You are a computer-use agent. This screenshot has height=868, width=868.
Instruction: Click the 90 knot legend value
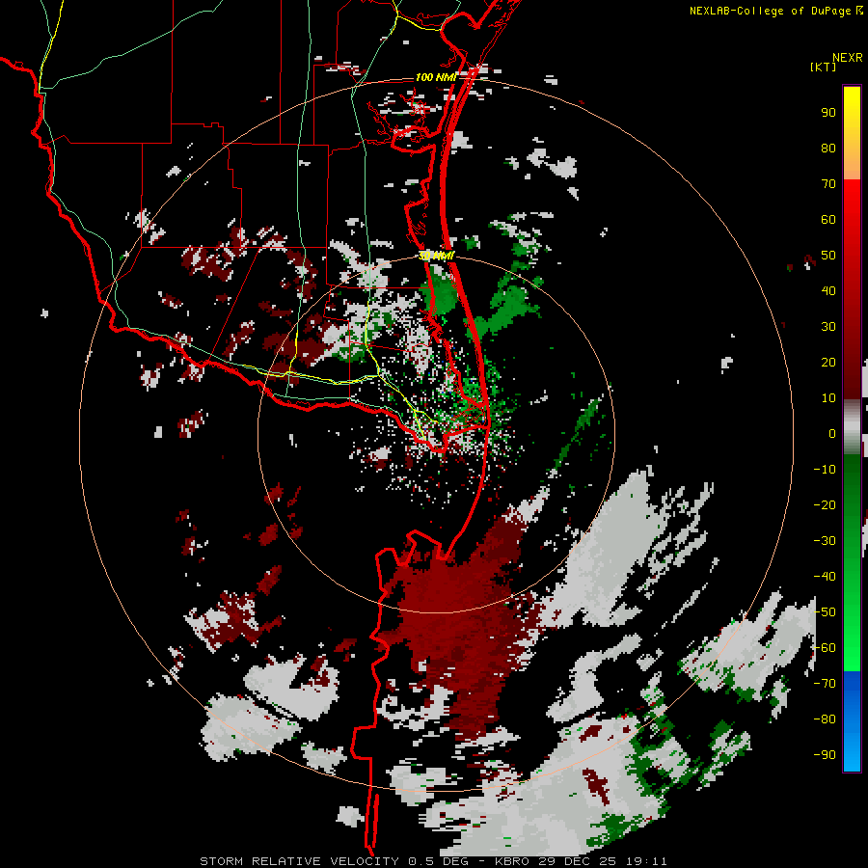coord(828,113)
